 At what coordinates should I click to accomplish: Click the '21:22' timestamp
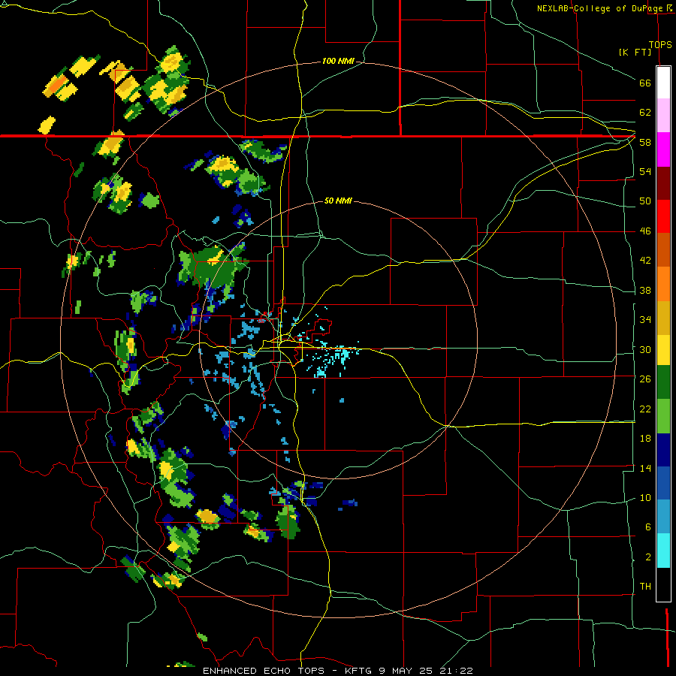[457, 671]
